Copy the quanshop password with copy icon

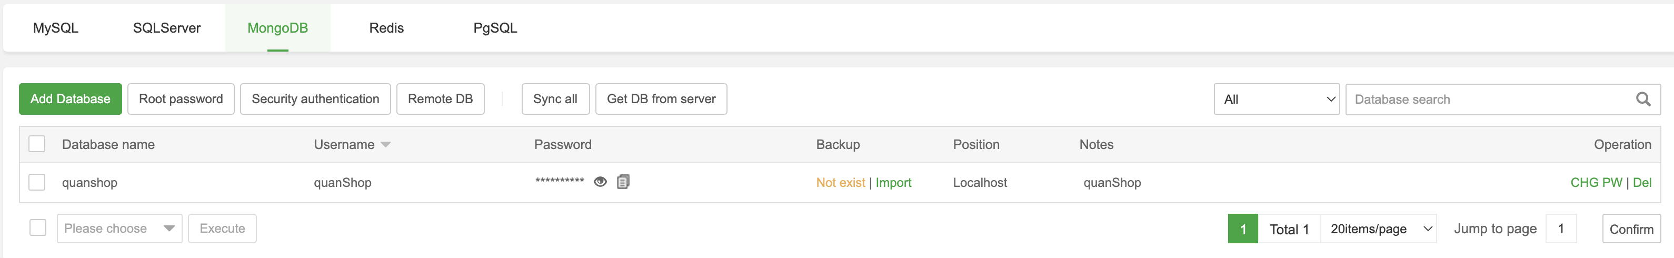click(x=623, y=182)
